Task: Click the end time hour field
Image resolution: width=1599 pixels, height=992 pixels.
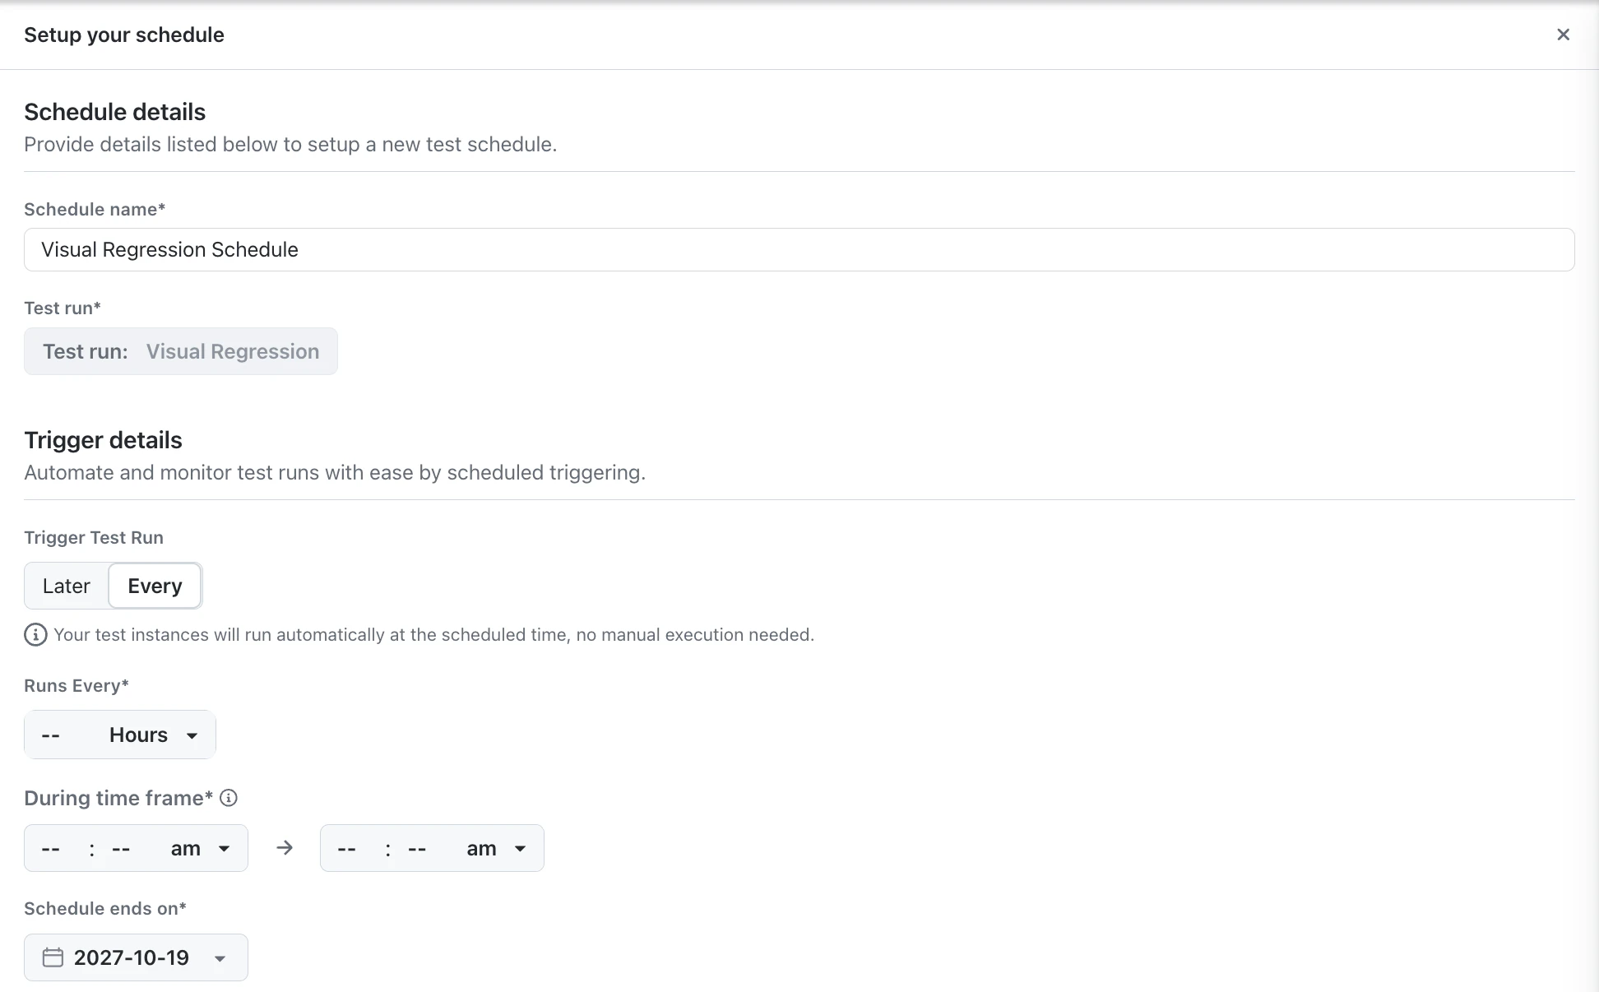Action: [347, 848]
